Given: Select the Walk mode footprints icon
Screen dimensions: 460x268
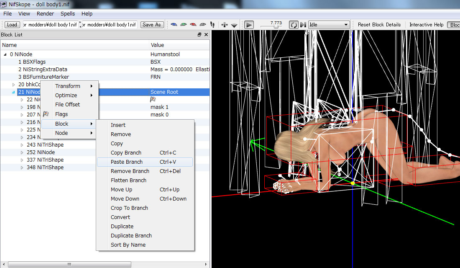Looking at the screenshot, I should (212, 25).
